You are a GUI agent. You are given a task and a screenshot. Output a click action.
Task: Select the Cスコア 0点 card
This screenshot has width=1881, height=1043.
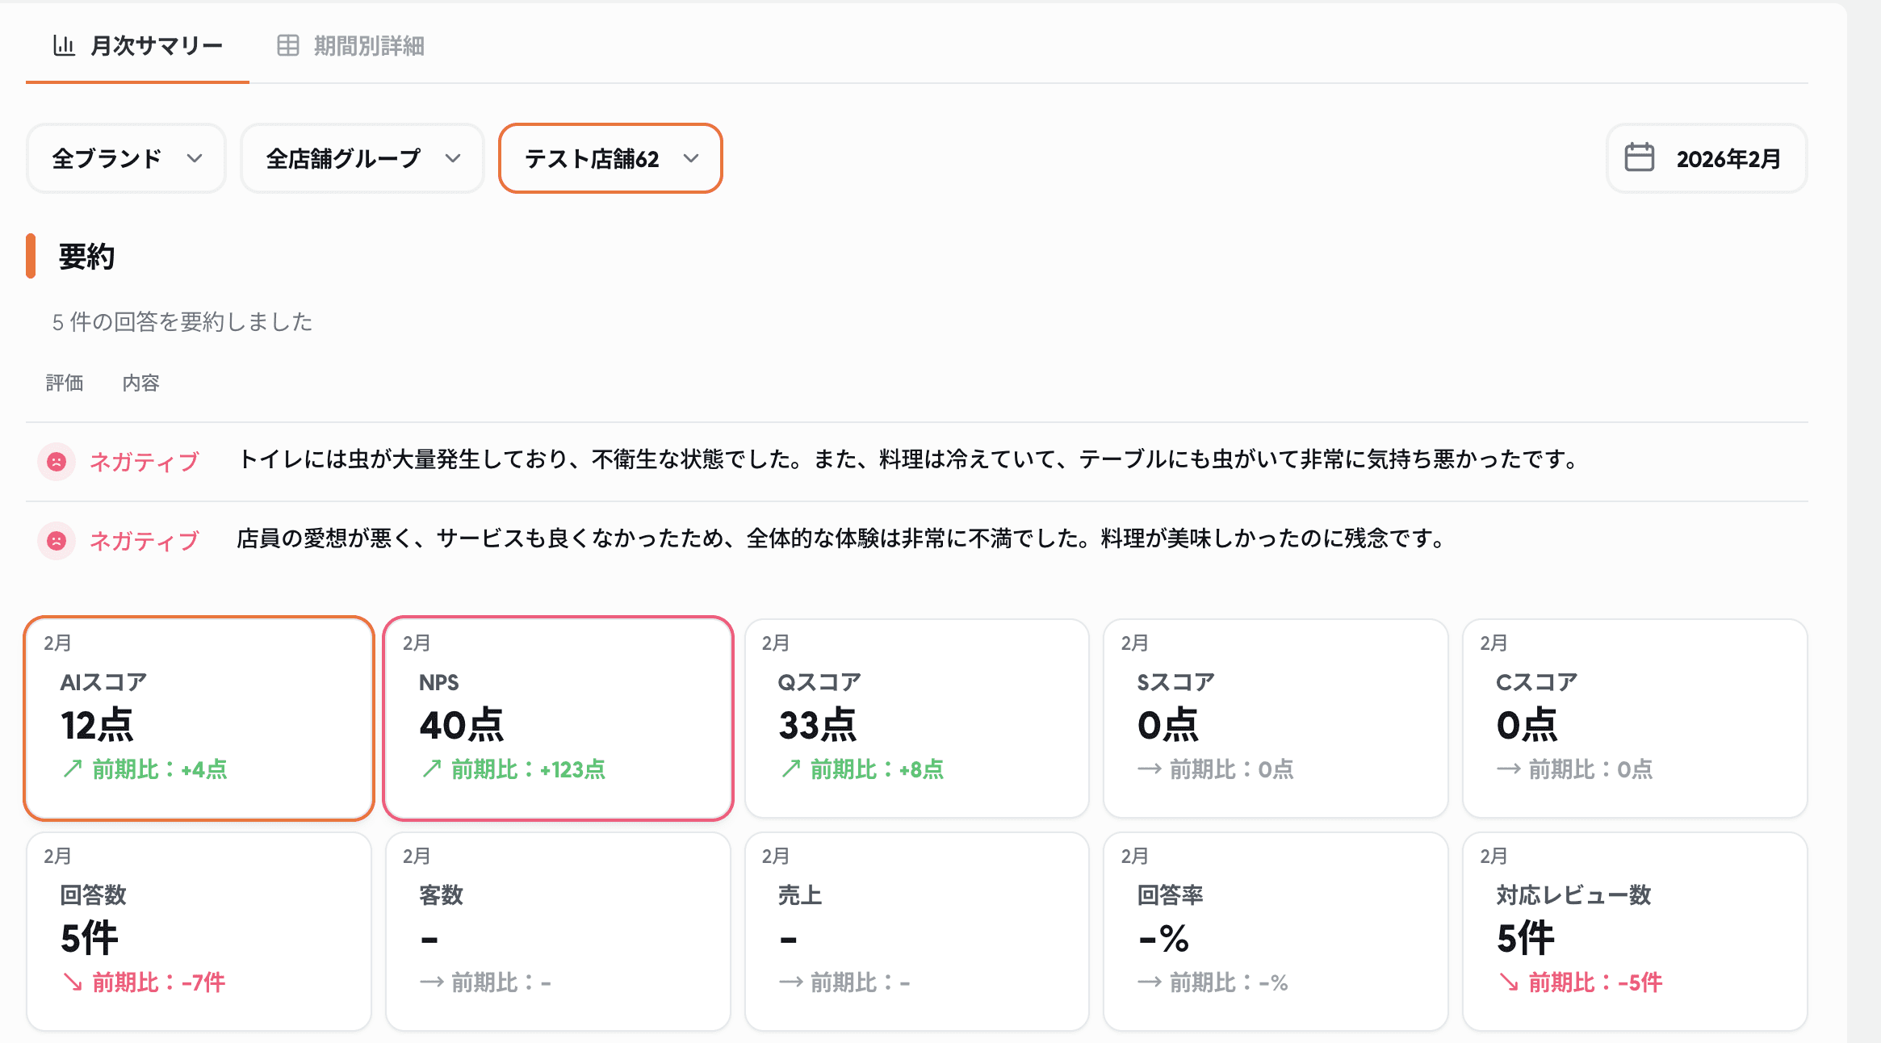click(1634, 718)
